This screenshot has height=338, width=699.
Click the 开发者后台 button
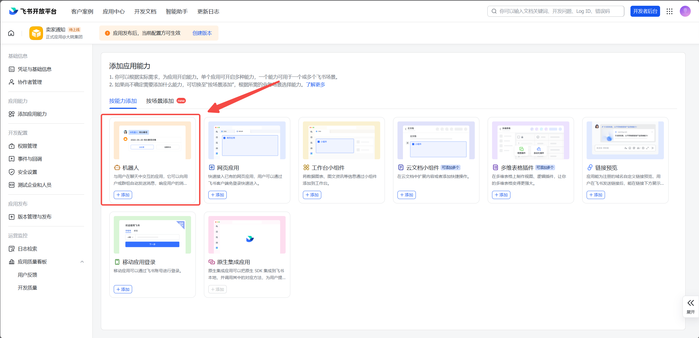[x=645, y=11]
